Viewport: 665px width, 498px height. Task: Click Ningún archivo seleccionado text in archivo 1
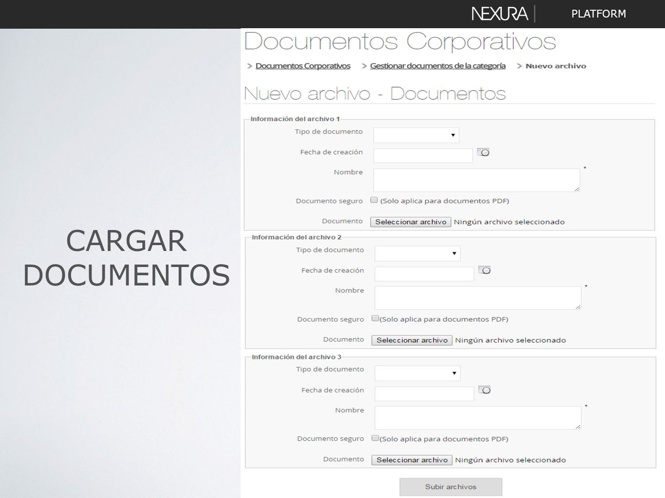coord(509,222)
